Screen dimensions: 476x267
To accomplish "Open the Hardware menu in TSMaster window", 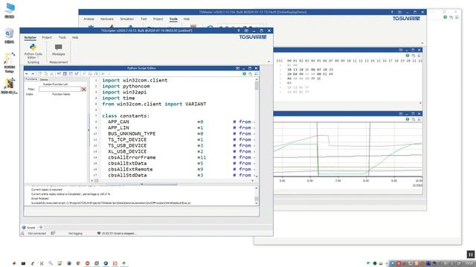I will tap(107, 19).
